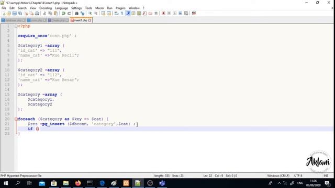Click Ln : 22 Col : 9 status field

click(x=213, y=175)
